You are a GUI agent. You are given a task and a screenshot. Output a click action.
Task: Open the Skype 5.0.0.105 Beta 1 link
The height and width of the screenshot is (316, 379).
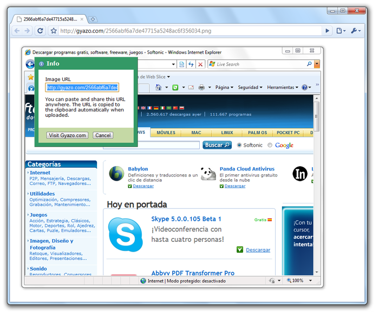click(x=186, y=219)
